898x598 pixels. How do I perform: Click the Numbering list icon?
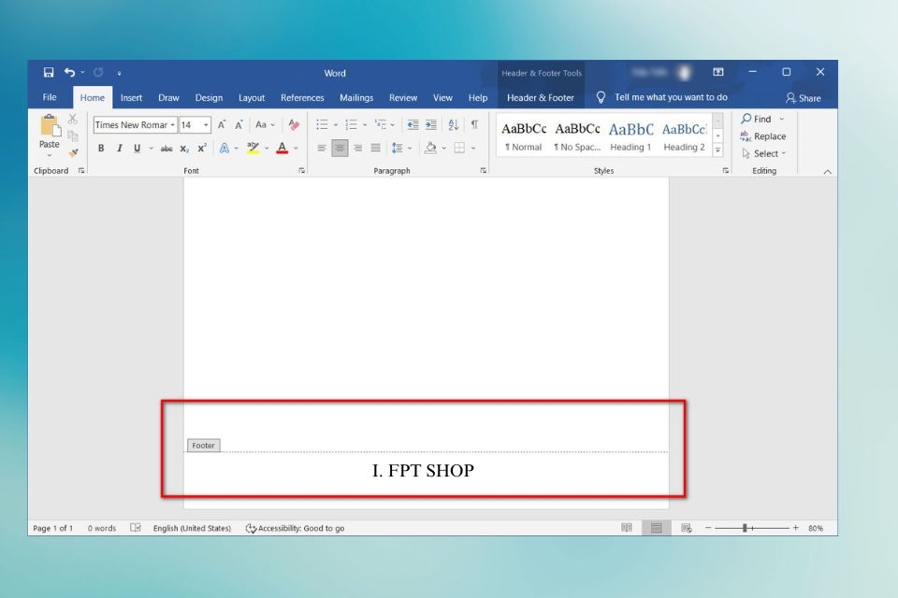pyautogui.click(x=351, y=125)
